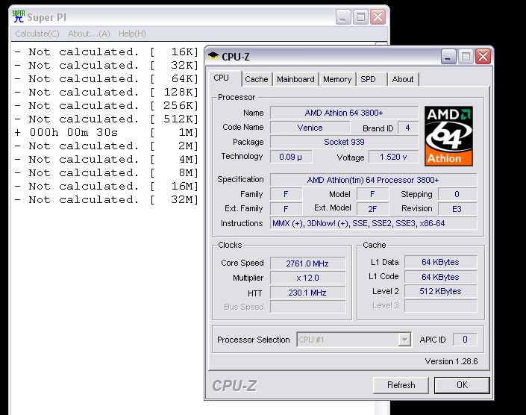Viewport: 526px width, 415px height.
Task: Click the APIC ID value field
Action: click(x=465, y=340)
